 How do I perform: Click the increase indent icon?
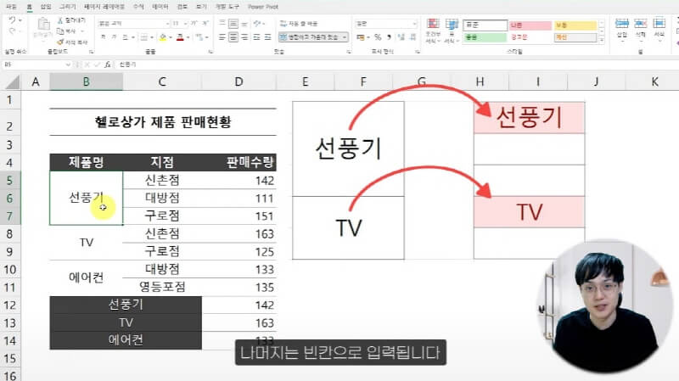coord(267,37)
